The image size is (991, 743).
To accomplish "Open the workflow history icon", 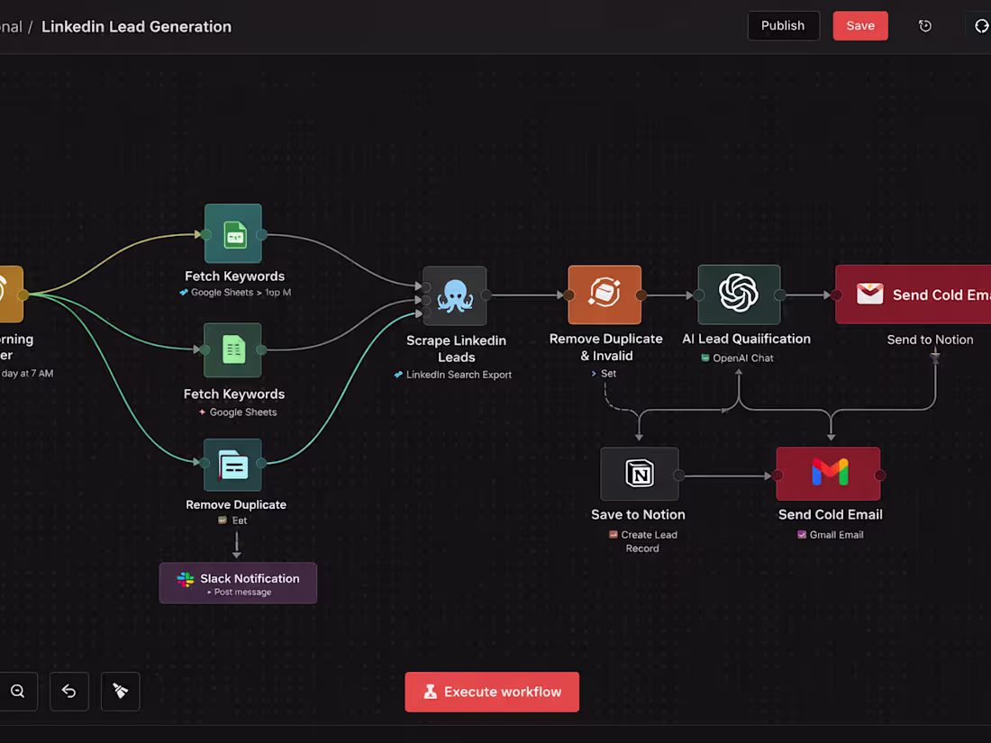I will (x=924, y=26).
